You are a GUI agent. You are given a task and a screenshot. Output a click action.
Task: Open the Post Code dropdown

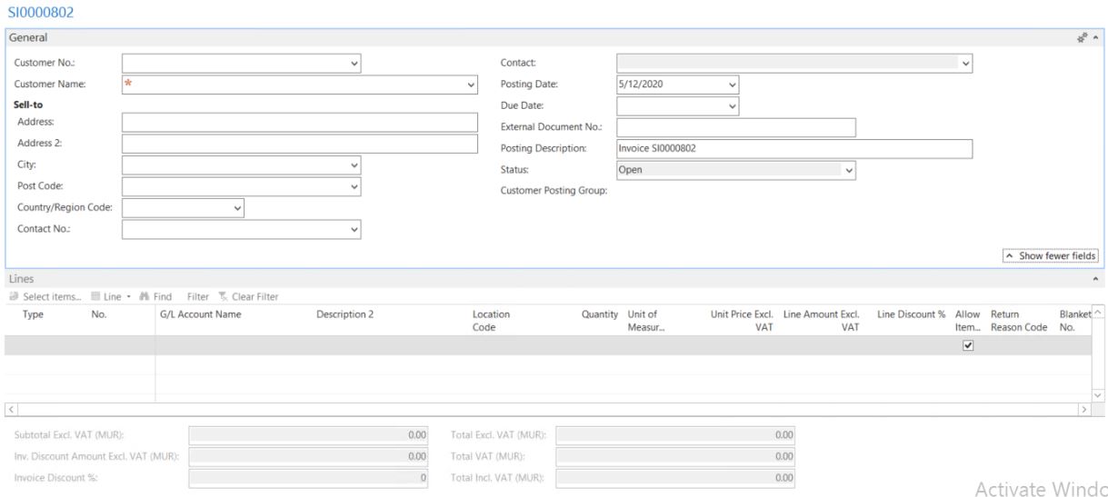point(354,186)
